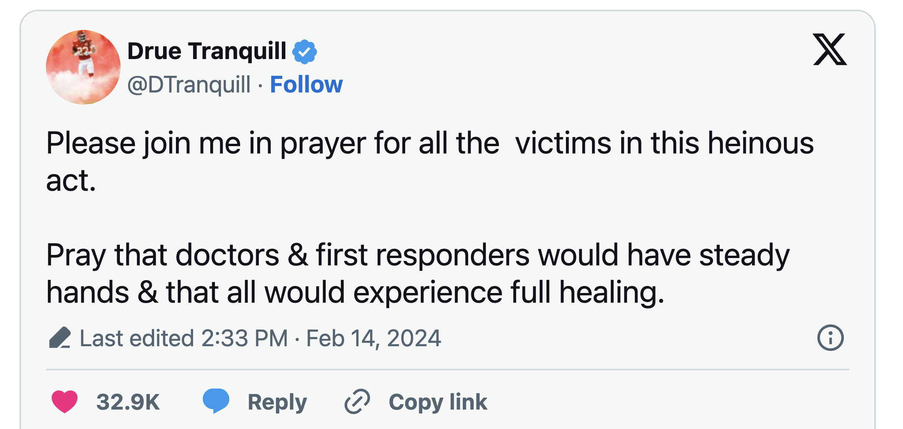Click the "Last edited" label
Image resolution: width=903 pixels, height=429 pixels.
[137, 338]
